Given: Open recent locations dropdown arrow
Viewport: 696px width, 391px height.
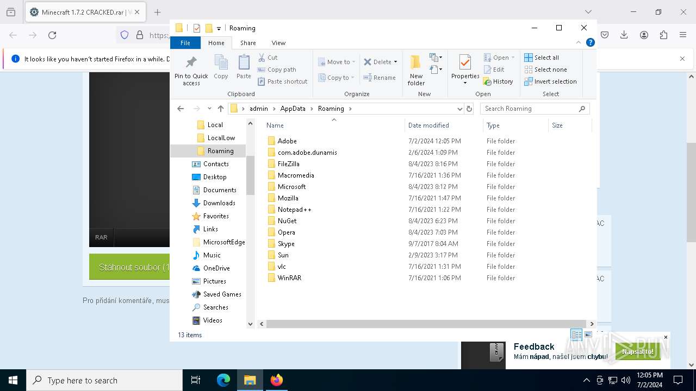Looking at the screenshot, I should 209,109.
